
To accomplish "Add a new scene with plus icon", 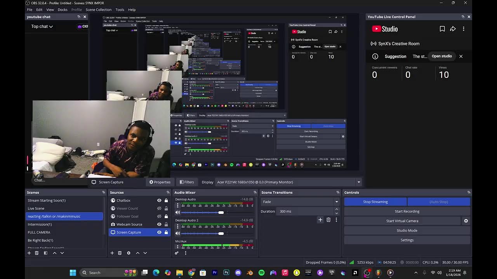I will click(x=29, y=253).
